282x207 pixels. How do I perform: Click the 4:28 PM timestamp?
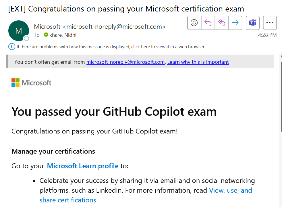click(x=267, y=35)
